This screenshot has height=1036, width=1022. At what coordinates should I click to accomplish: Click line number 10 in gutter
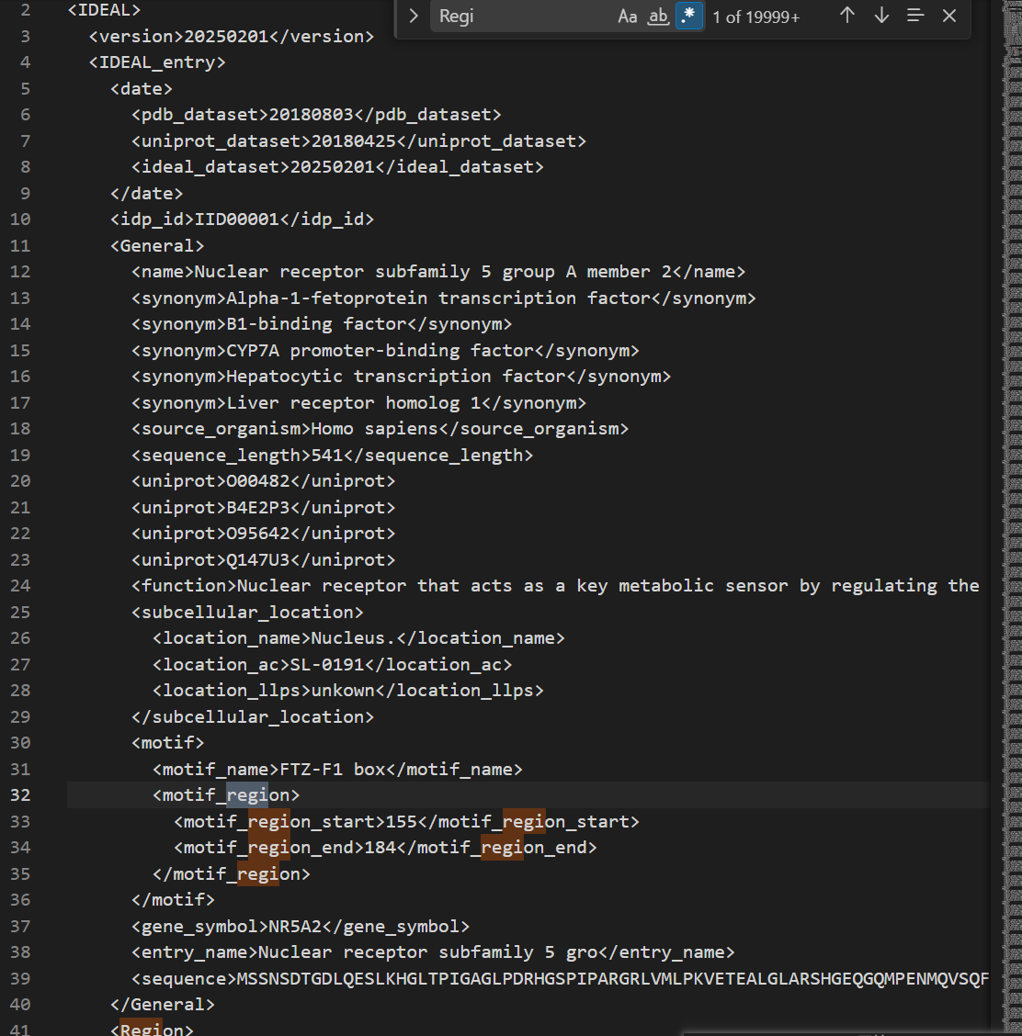[x=20, y=220]
